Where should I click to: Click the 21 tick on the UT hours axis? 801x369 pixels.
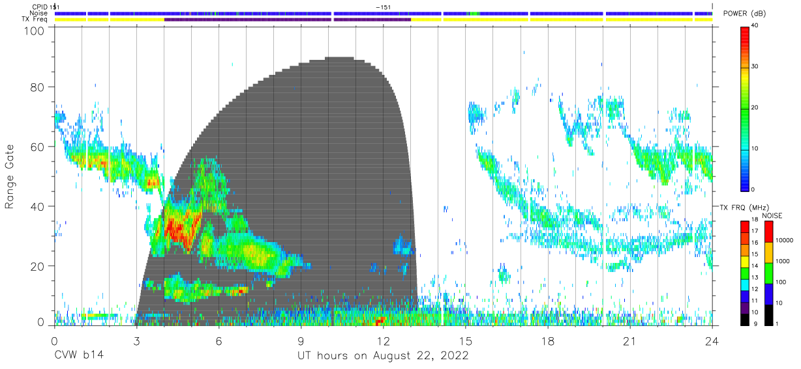630,341
